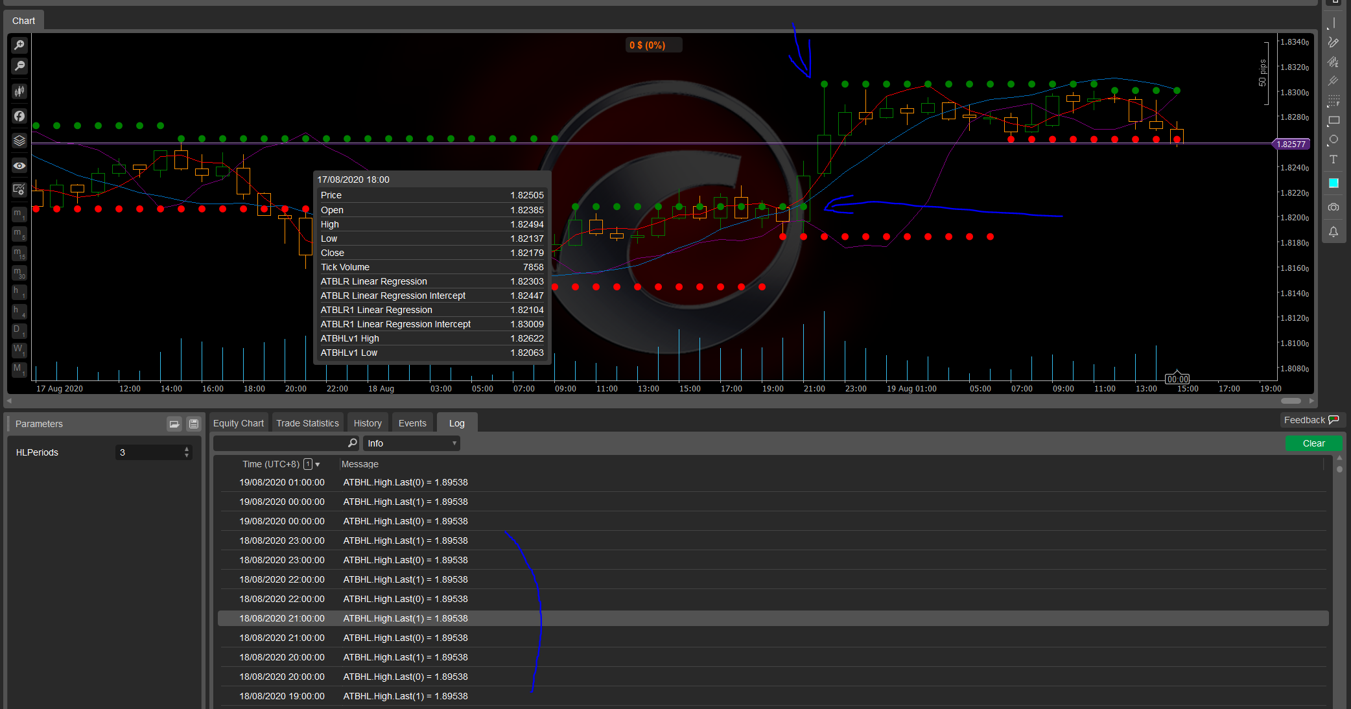This screenshot has width=1351, height=709.
Task: Click the HLPeriods value field
Action: (x=148, y=452)
